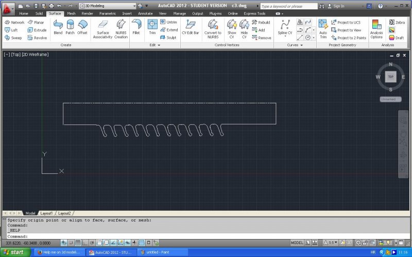
Task: Toggle MODEL space button in status bar
Action: coord(297,243)
